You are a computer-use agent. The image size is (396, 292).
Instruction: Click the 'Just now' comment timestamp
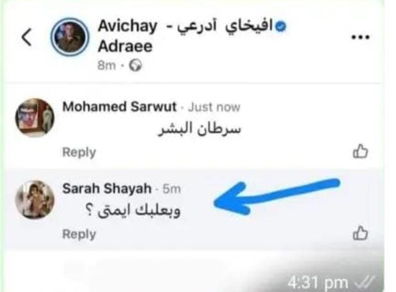[214, 107]
